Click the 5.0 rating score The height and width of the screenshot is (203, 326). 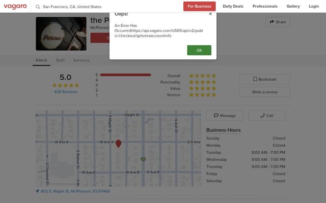[66, 77]
